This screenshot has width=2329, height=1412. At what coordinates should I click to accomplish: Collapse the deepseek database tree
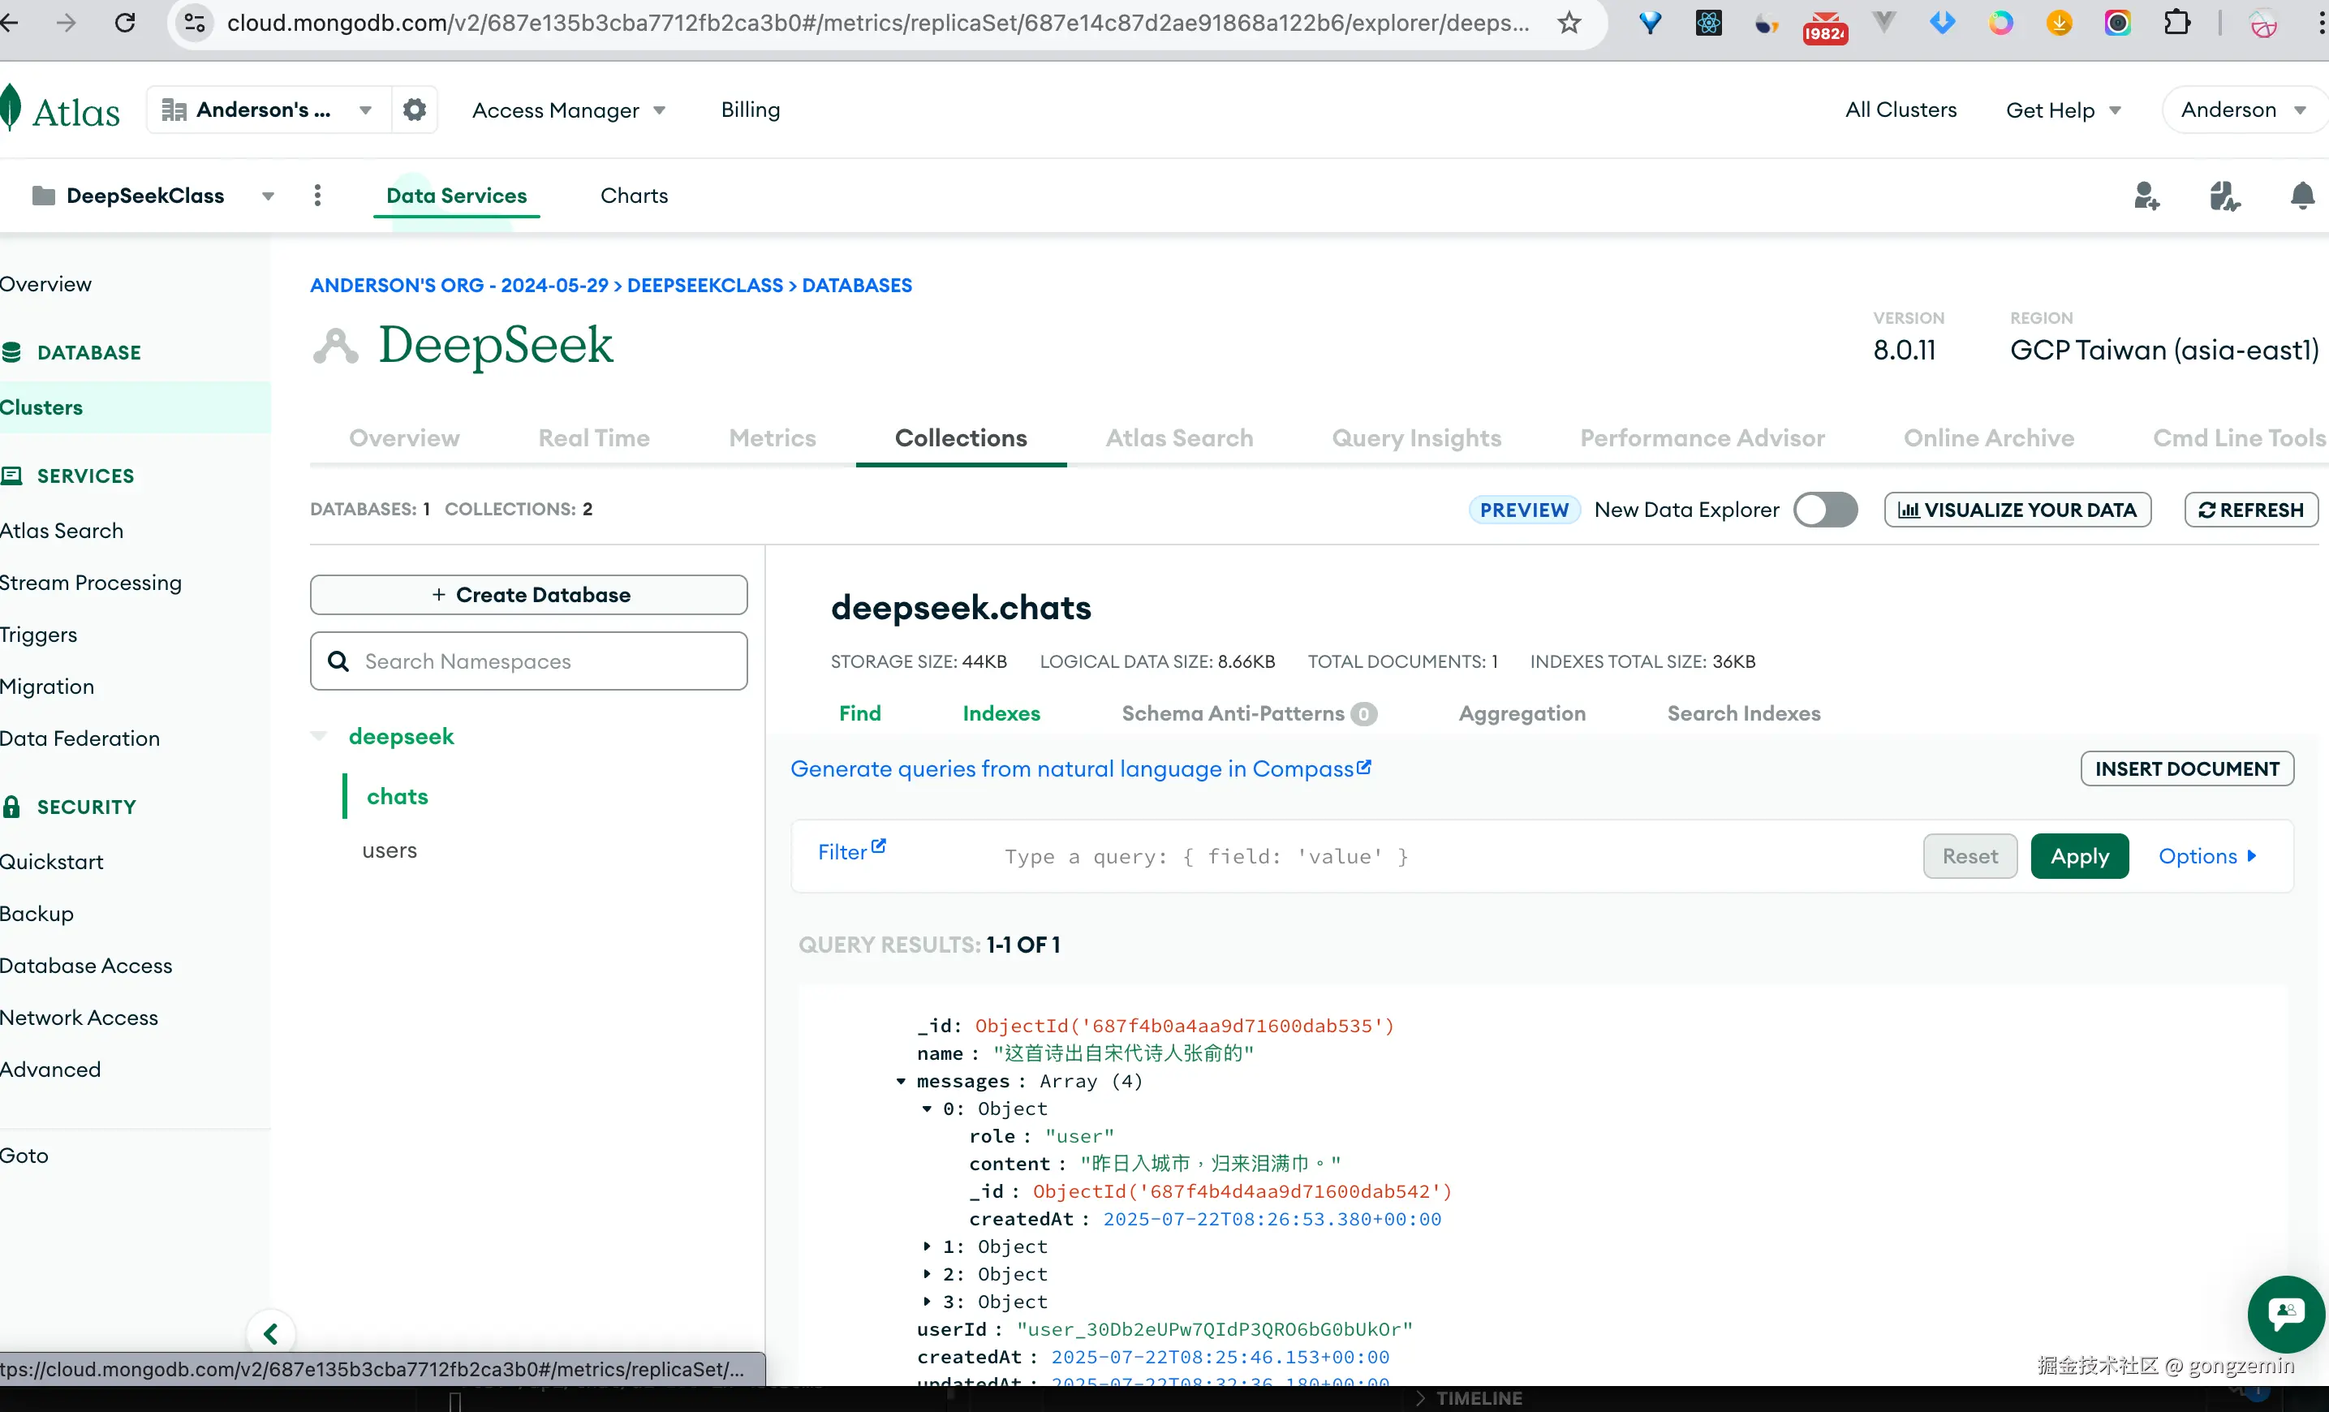coord(320,736)
